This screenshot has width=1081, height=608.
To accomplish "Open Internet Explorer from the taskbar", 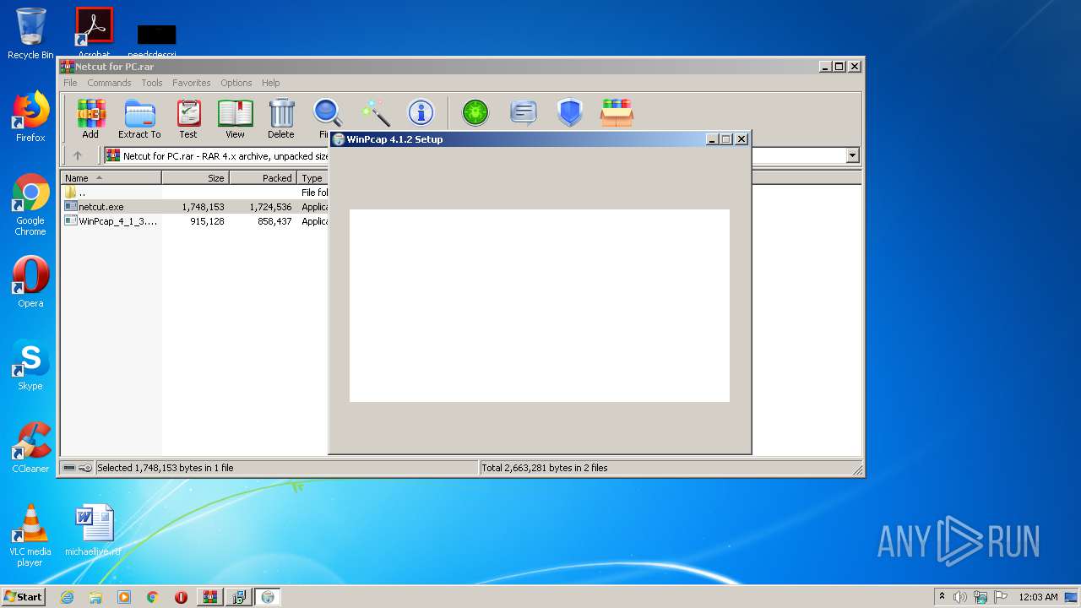I will [67, 597].
